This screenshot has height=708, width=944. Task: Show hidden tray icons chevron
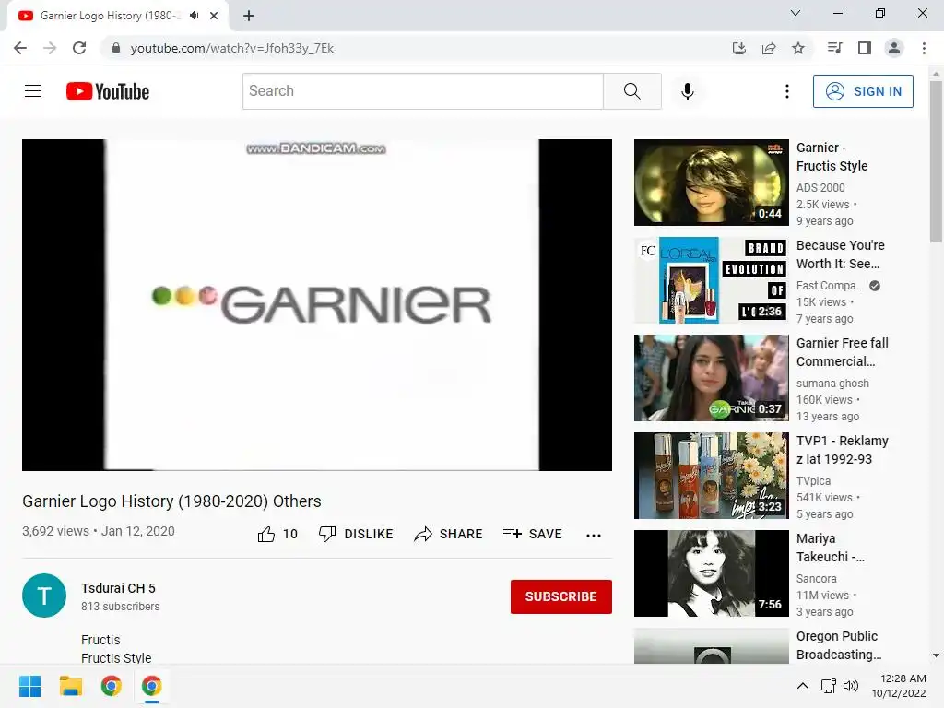tap(803, 686)
